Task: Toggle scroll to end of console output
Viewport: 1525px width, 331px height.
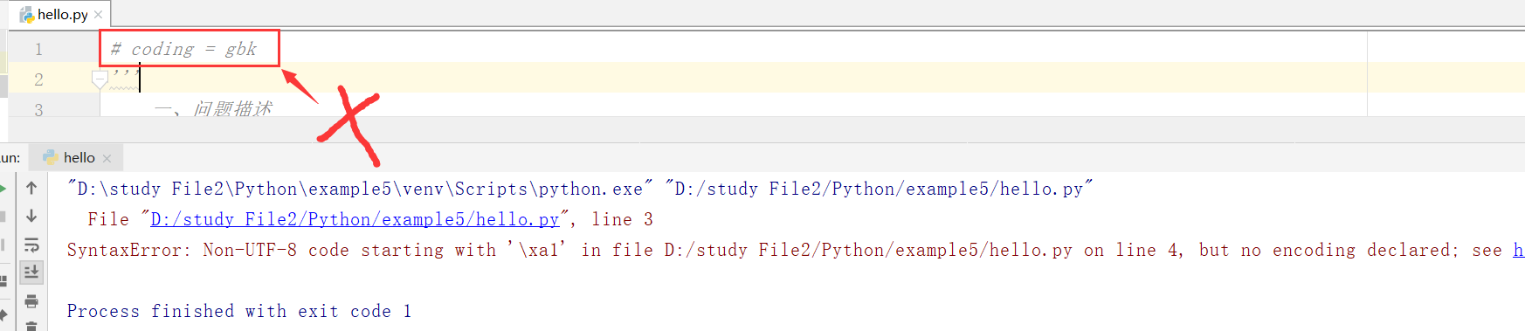Action: [x=31, y=272]
